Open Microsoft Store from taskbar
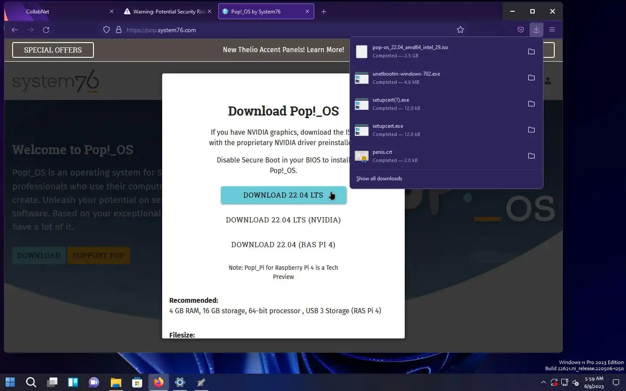Image resolution: width=626 pixels, height=391 pixels. point(137,382)
